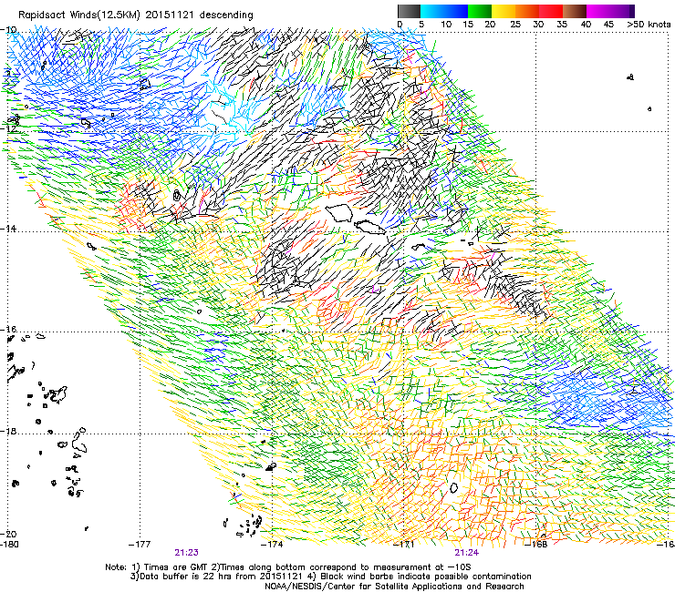Click the 10-15 knots blue color swatch

(x=455, y=11)
